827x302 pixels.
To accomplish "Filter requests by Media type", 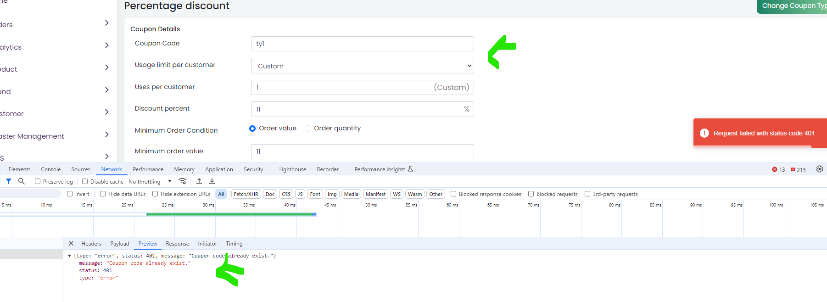I will [x=351, y=194].
